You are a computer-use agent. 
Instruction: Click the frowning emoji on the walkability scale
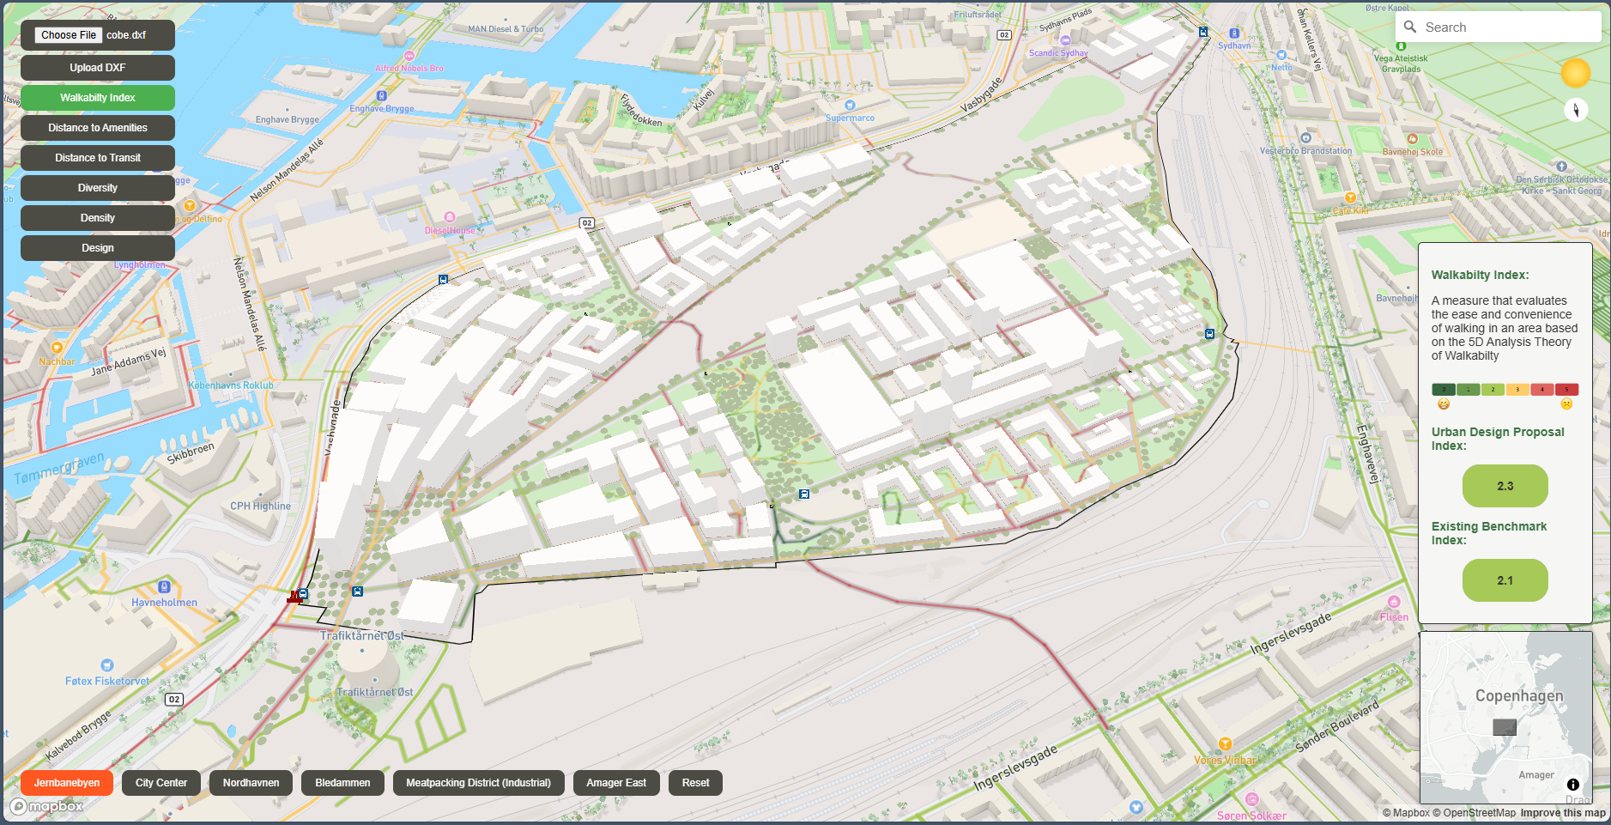click(x=1566, y=403)
